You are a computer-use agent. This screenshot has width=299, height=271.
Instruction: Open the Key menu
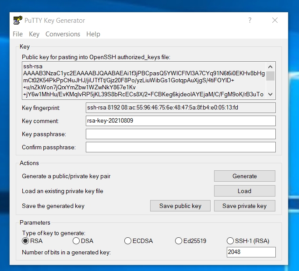point(34,34)
